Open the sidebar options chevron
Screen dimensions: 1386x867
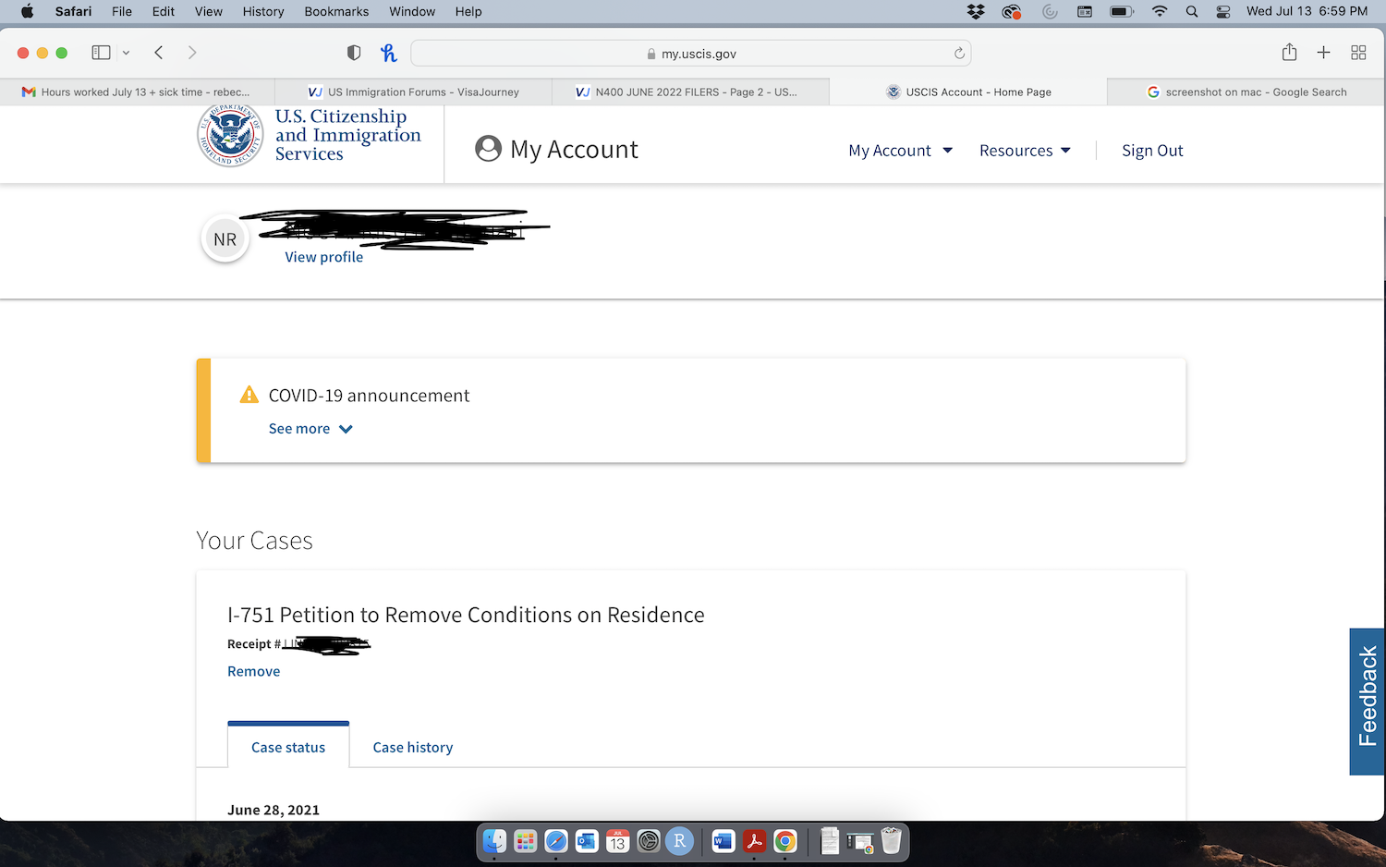tap(126, 53)
